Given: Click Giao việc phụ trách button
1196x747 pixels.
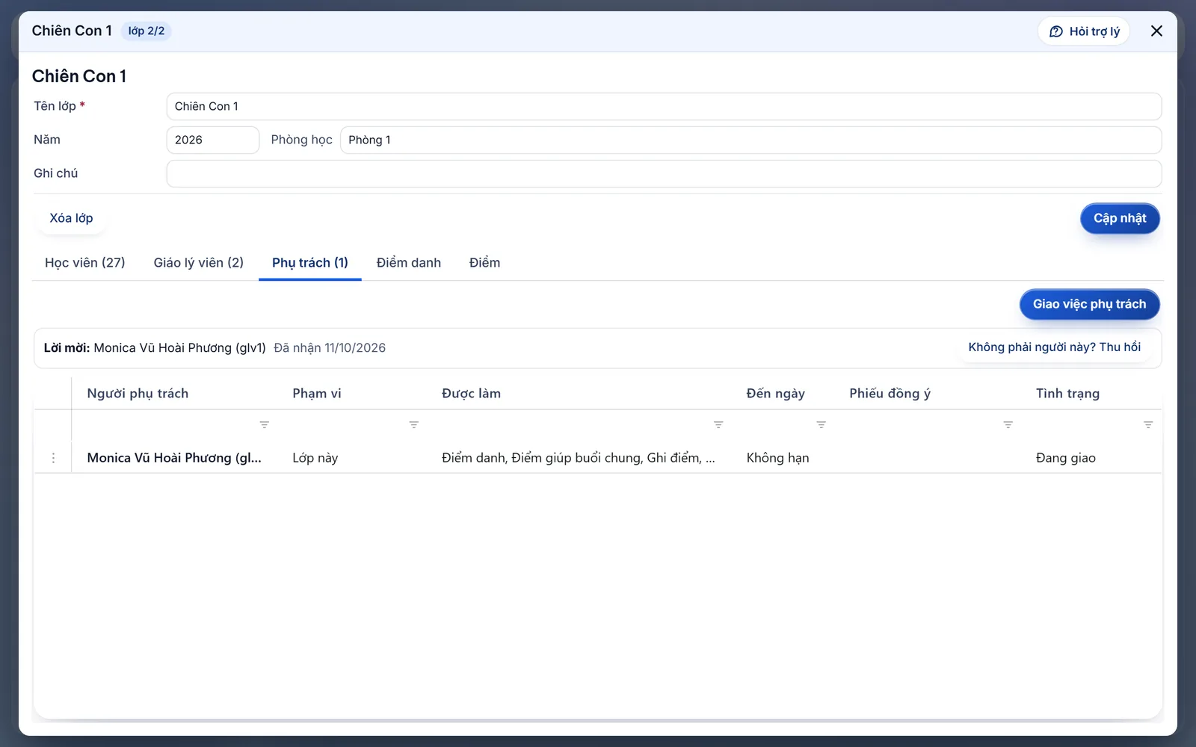Looking at the screenshot, I should [1089, 304].
